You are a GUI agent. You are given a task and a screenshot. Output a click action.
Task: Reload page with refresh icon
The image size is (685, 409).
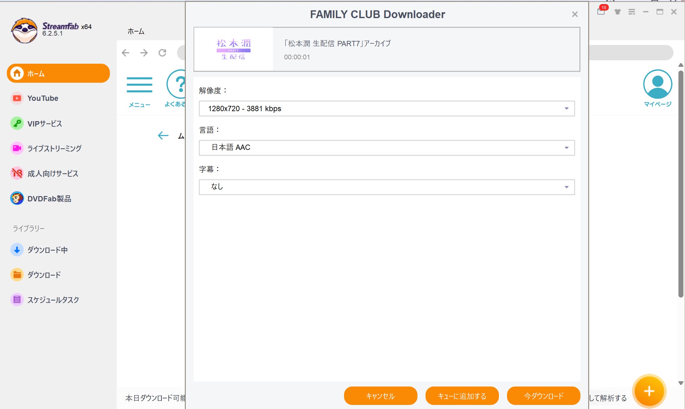point(162,53)
